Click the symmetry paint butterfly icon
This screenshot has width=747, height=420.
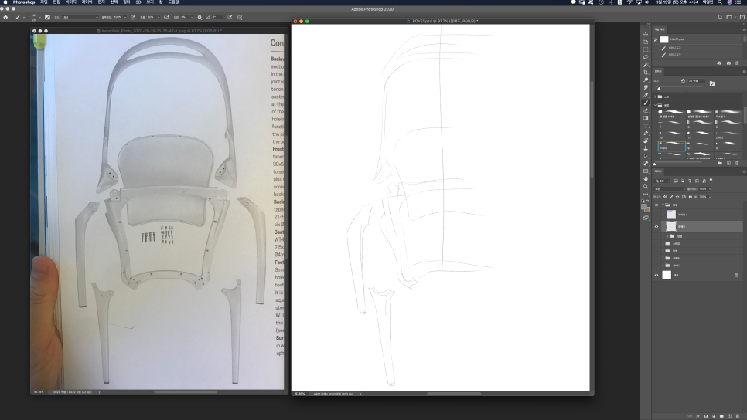tap(240, 17)
